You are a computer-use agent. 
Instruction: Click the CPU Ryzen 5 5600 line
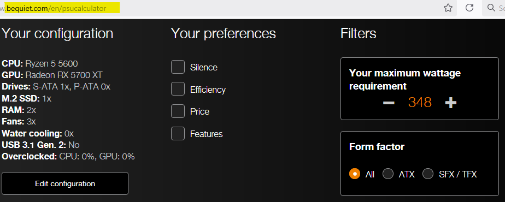coord(40,64)
